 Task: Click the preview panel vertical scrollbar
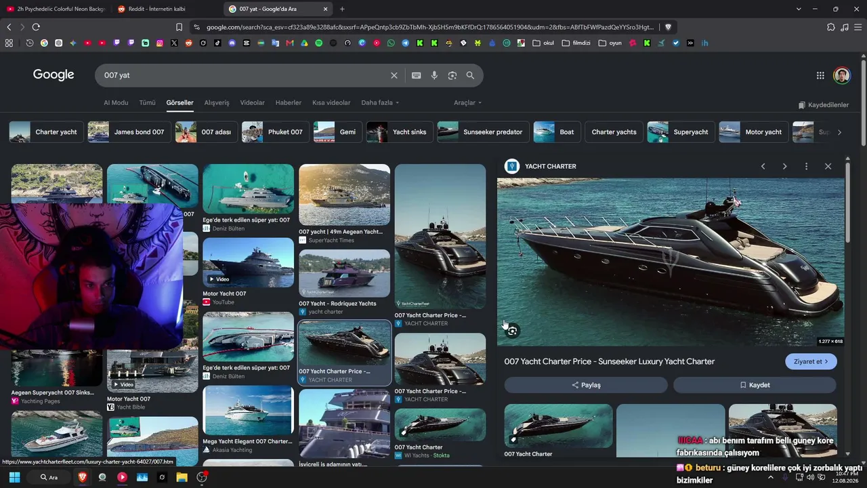coord(847,203)
